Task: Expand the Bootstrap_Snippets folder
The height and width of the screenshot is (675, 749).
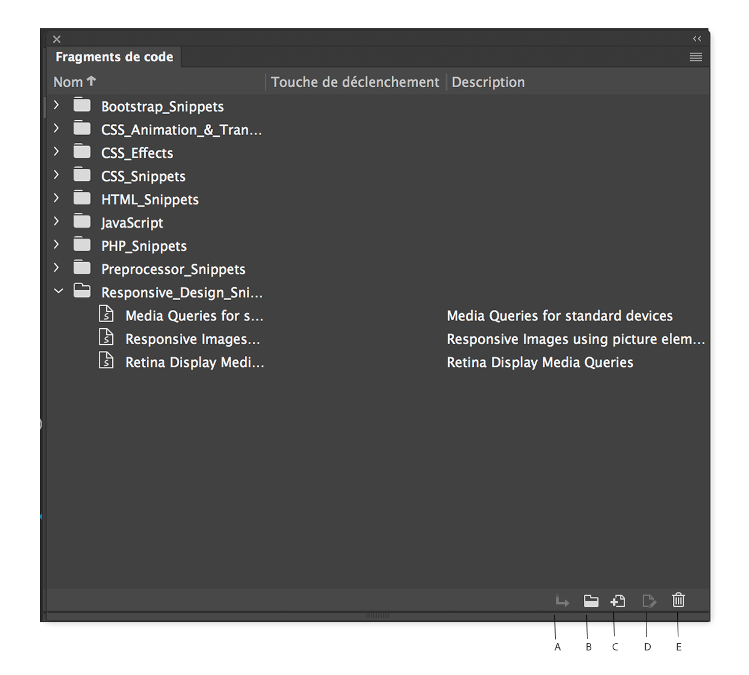Action: tap(56, 105)
